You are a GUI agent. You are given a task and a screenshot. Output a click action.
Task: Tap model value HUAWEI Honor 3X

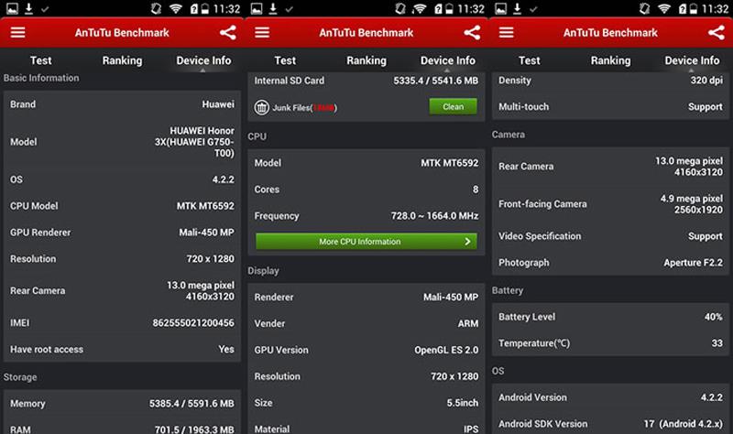tap(194, 142)
